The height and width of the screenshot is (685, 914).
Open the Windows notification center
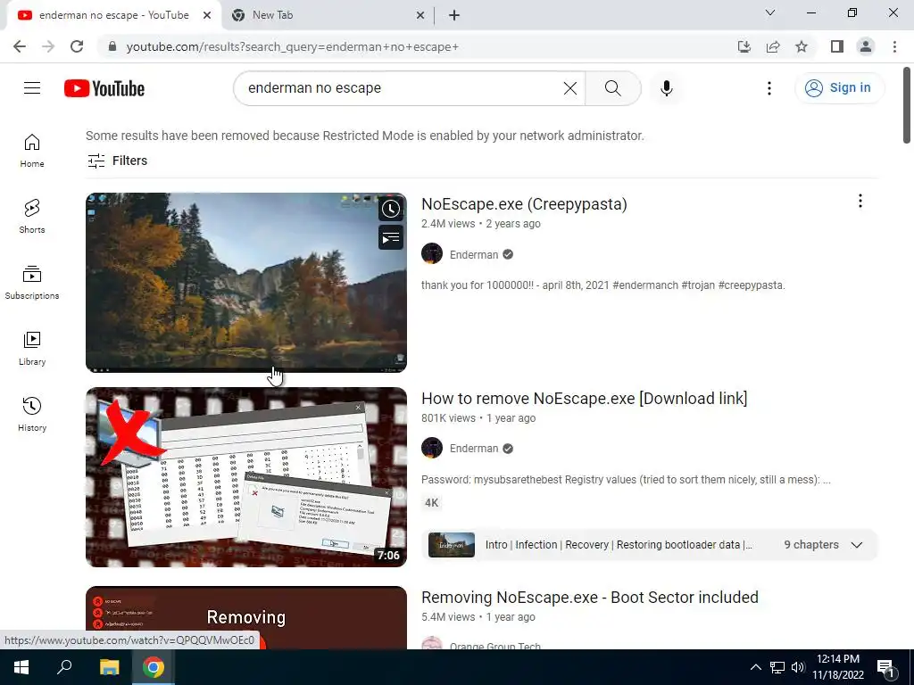coord(885,667)
